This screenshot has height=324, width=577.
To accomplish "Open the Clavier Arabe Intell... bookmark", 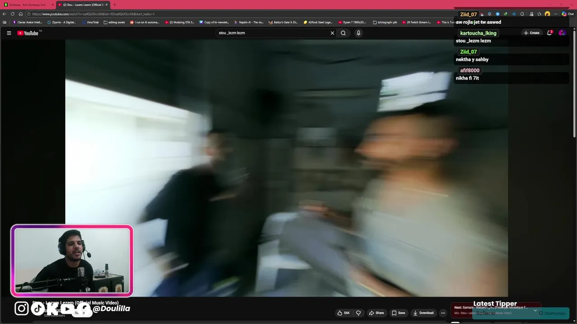I will pos(27,22).
